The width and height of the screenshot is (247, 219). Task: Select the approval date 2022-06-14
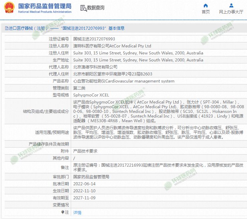click(84, 184)
